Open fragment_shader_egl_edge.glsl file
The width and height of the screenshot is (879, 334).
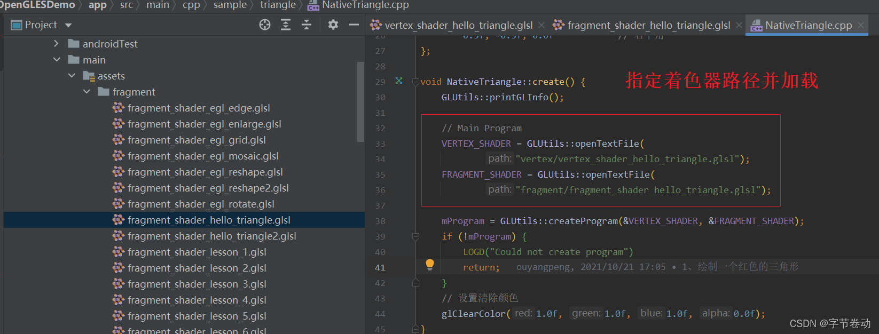199,108
